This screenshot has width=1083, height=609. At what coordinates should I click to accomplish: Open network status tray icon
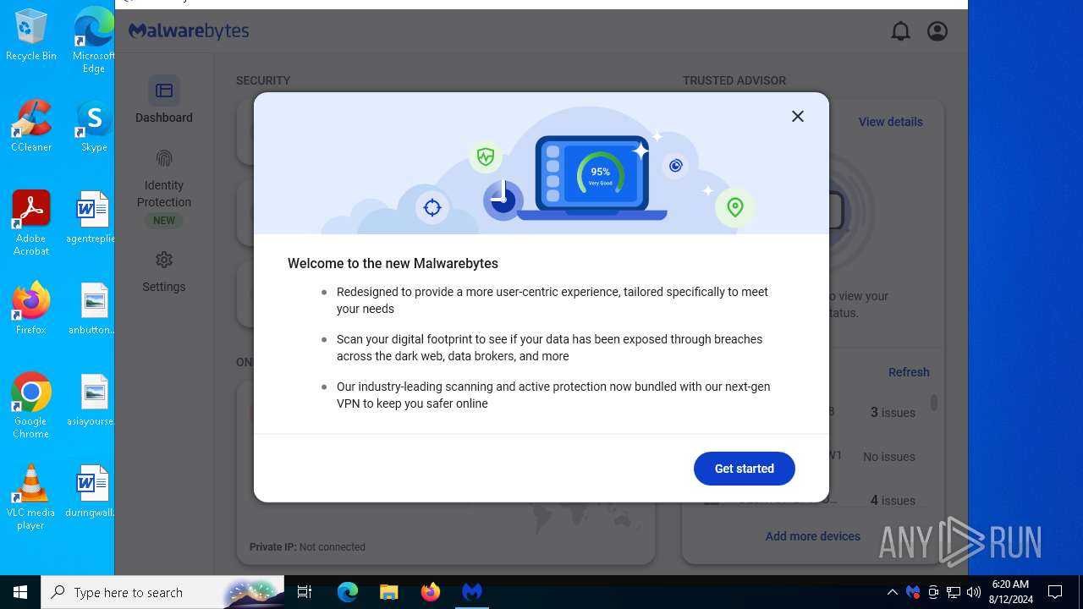coord(954,592)
